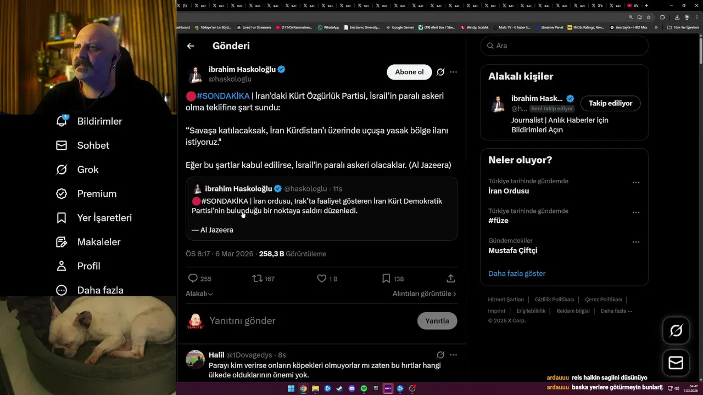703x395 pixels.
Task: Open Gizlilik Politikası footer link
Action: tap(554, 300)
